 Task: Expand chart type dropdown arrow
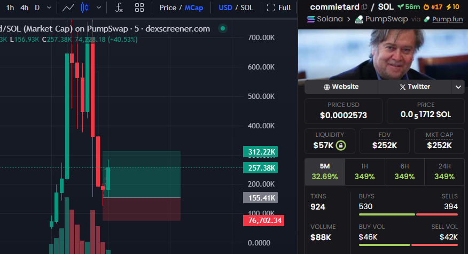(99, 8)
